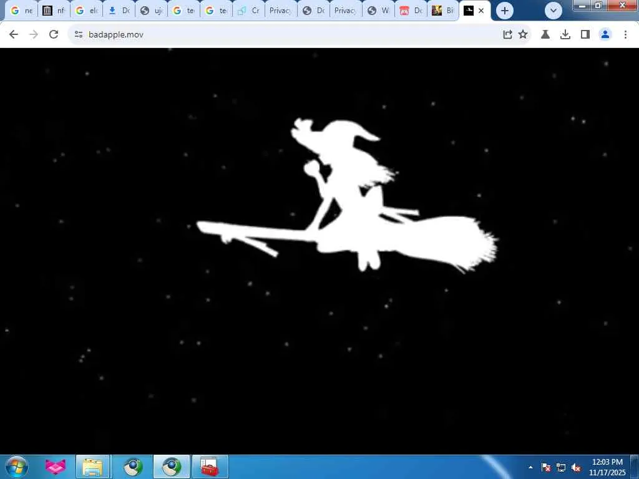
Task: Switch to the 'Cr' tab
Action: [248, 11]
